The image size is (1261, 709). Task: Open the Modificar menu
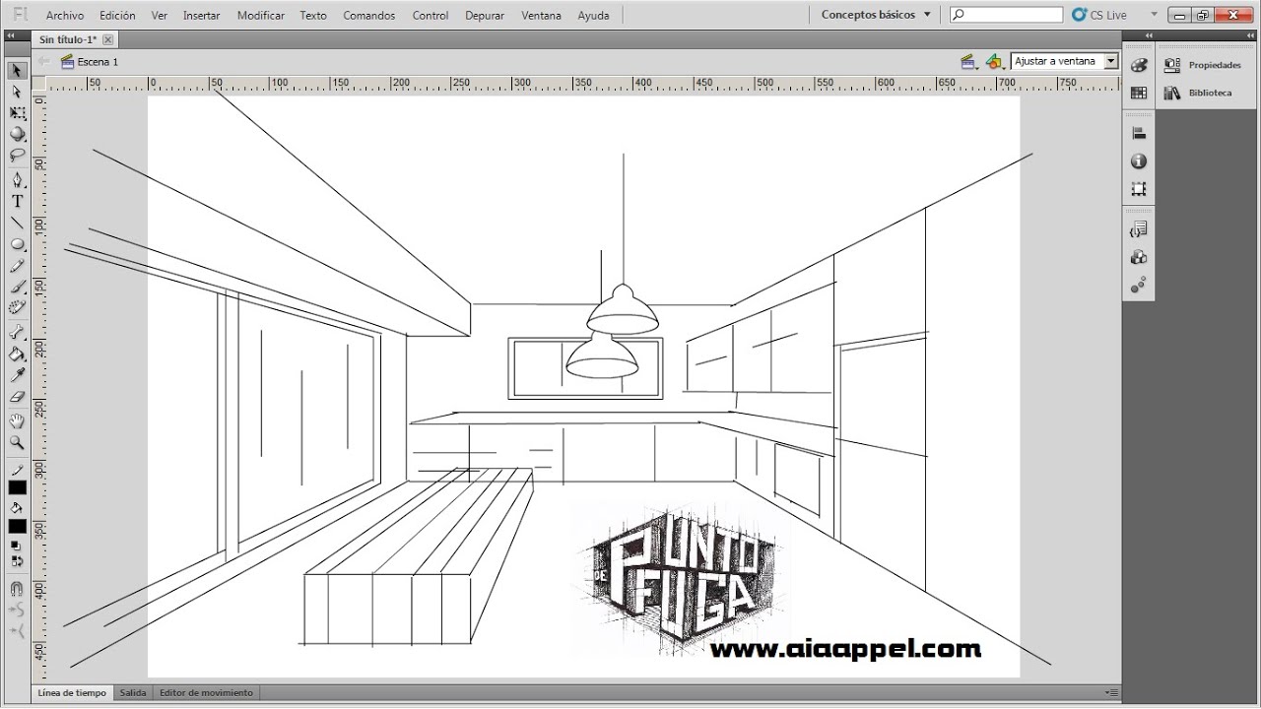[x=261, y=16]
